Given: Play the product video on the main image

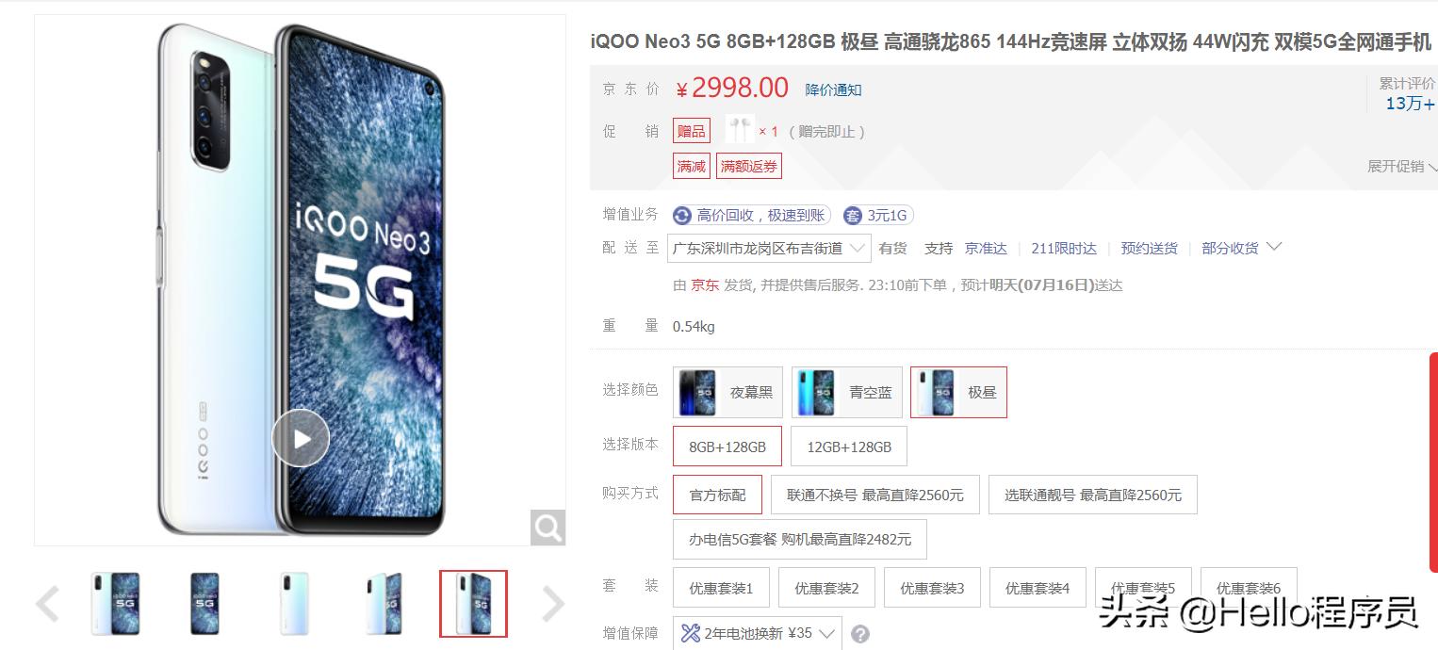Looking at the screenshot, I should [301, 438].
